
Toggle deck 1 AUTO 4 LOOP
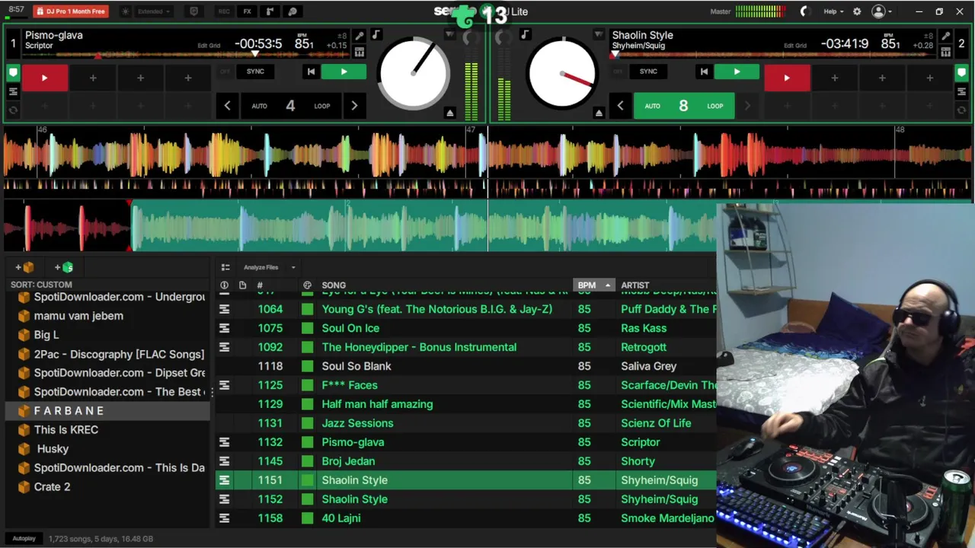click(x=290, y=106)
